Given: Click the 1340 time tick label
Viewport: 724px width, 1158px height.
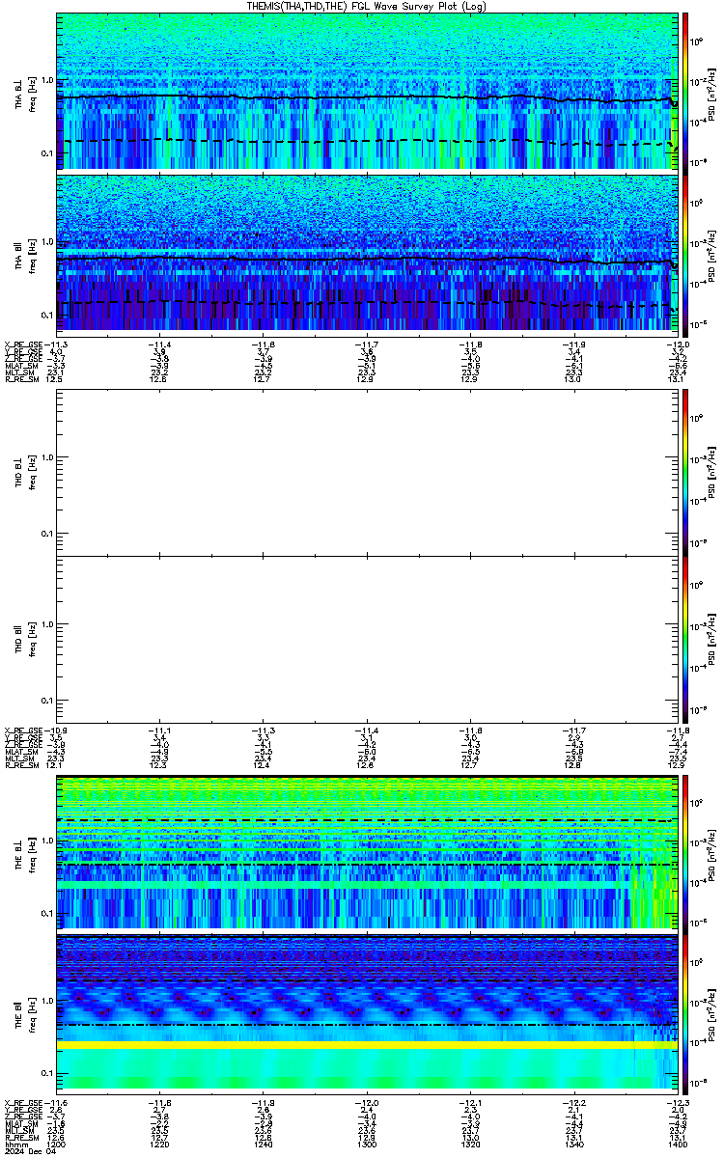Looking at the screenshot, I should point(574,1144).
